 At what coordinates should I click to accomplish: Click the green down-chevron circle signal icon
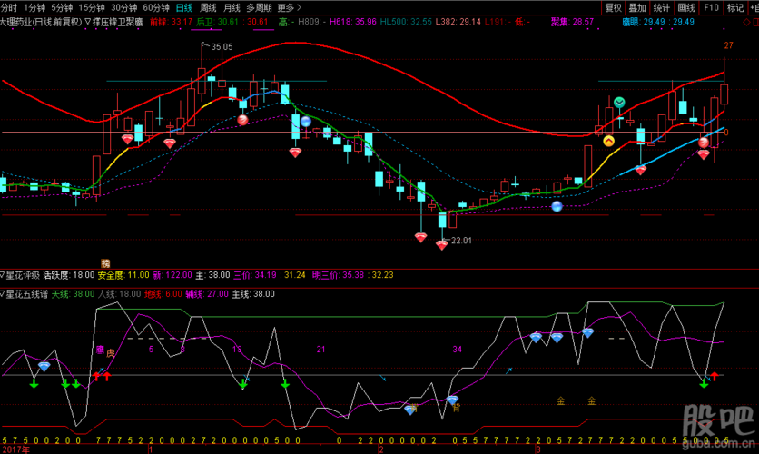tap(619, 102)
